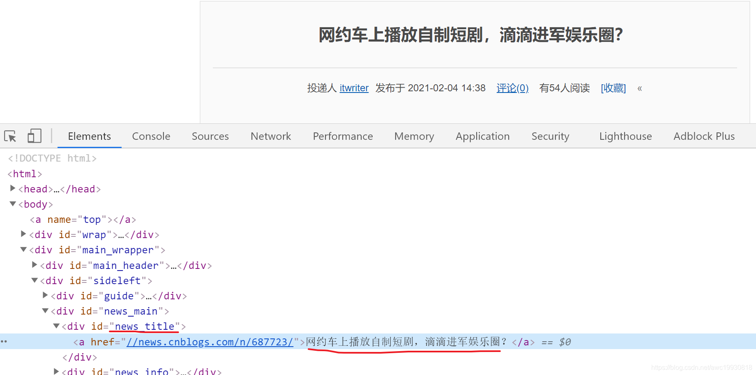The image size is (756, 375).
Task: Click the [收藏] favorite link
Action: (613, 88)
